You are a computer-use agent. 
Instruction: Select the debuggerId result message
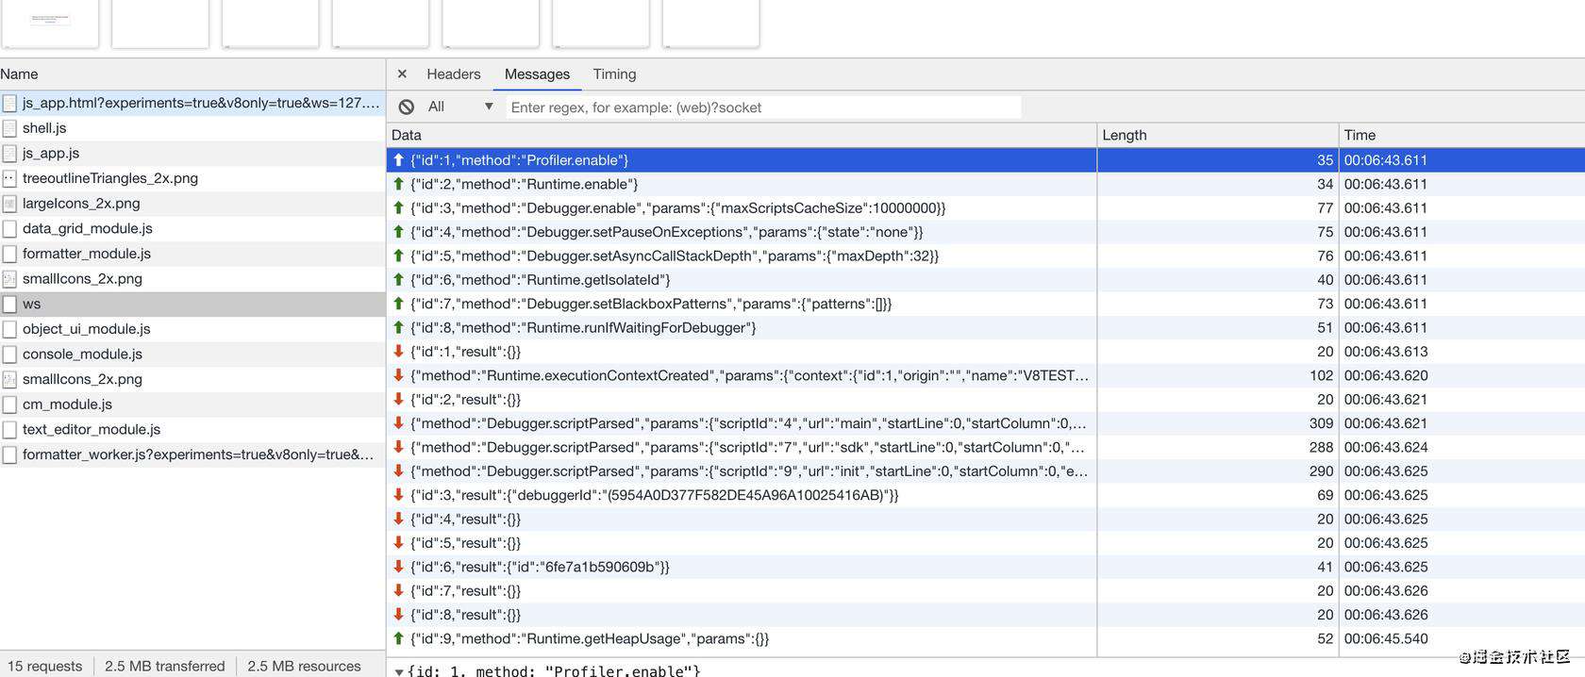[986, 495]
